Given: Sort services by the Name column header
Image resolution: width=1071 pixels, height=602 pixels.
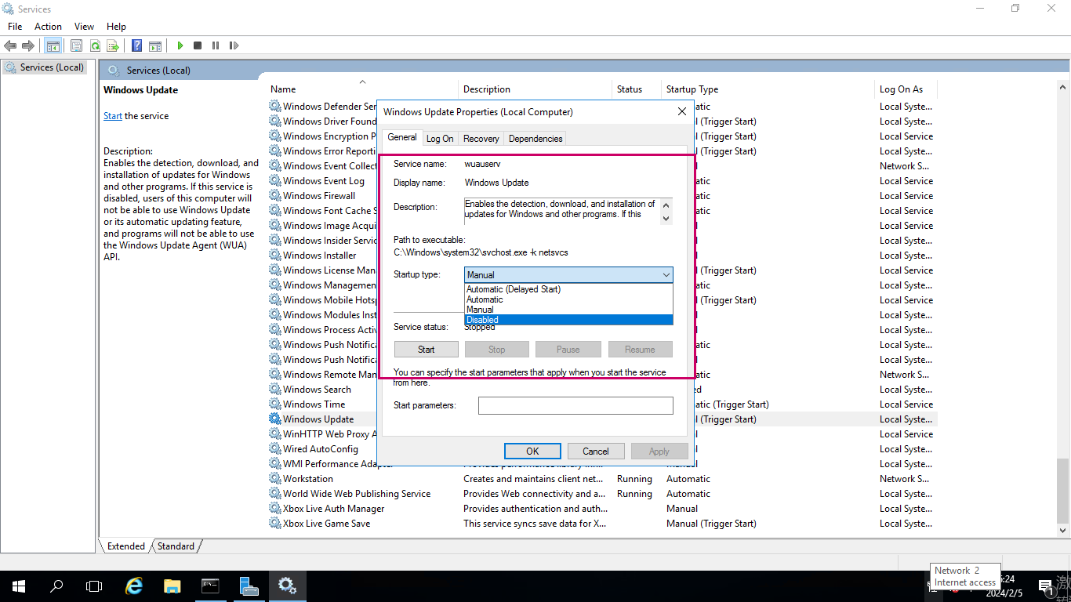Looking at the screenshot, I should pyautogui.click(x=362, y=89).
